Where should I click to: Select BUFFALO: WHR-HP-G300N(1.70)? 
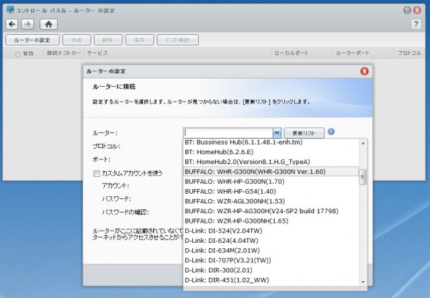tap(271, 182)
